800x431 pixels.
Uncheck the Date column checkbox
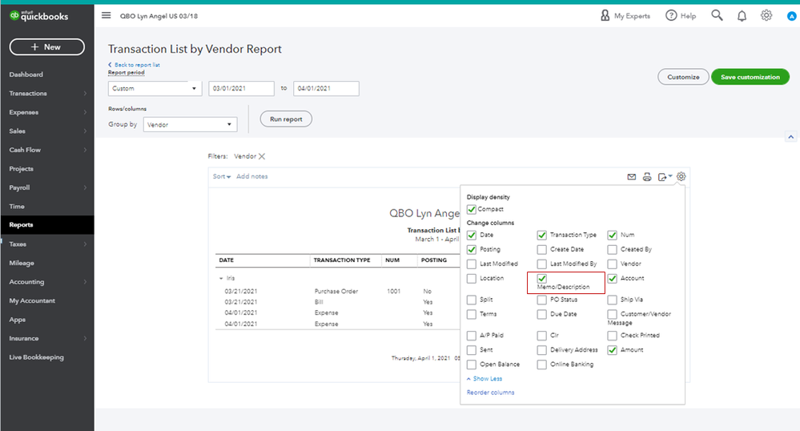click(x=472, y=235)
